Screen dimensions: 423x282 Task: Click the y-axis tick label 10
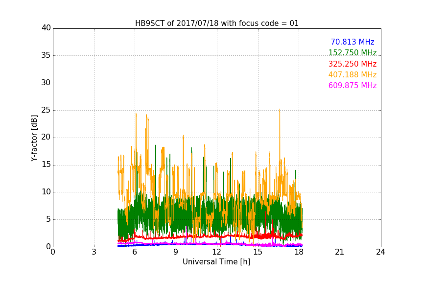(46, 192)
